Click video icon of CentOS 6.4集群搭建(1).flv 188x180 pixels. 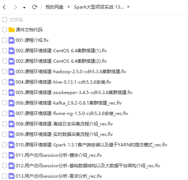pyautogui.click(x=12, y=51)
